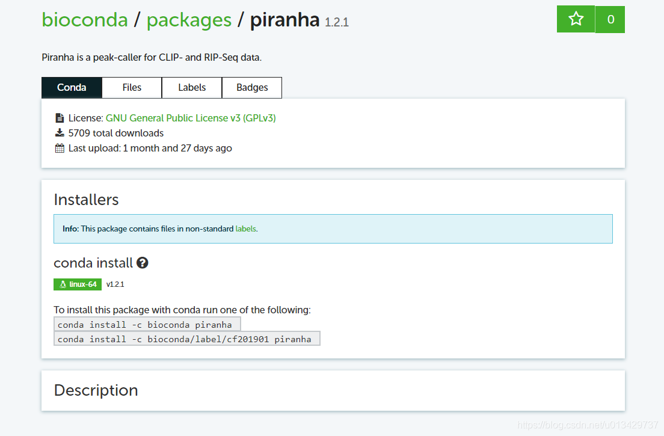This screenshot has height=436, width=664.
Task: Follow the non-standard labels link
Action: (x=245, y=229)
